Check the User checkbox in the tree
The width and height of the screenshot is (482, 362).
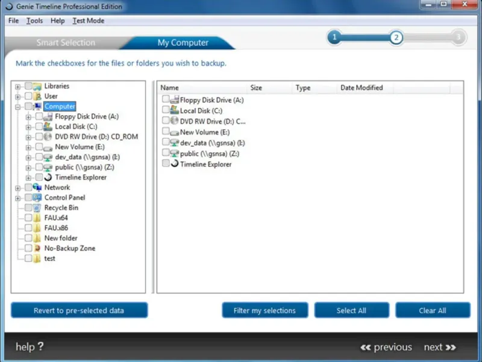[x=28, y=97]
